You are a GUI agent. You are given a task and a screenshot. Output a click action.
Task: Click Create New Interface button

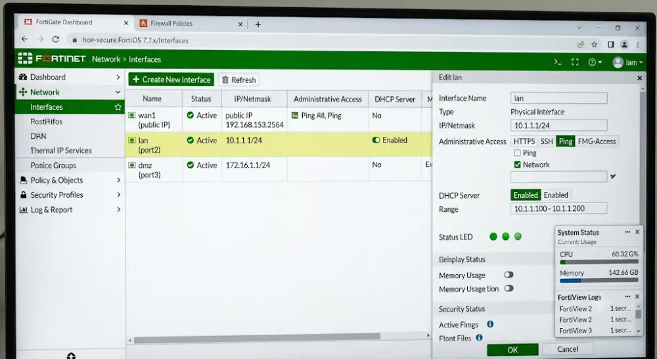coord(171,80)
